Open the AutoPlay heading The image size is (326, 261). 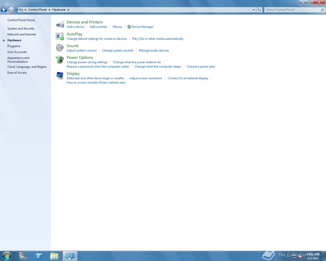75,34
